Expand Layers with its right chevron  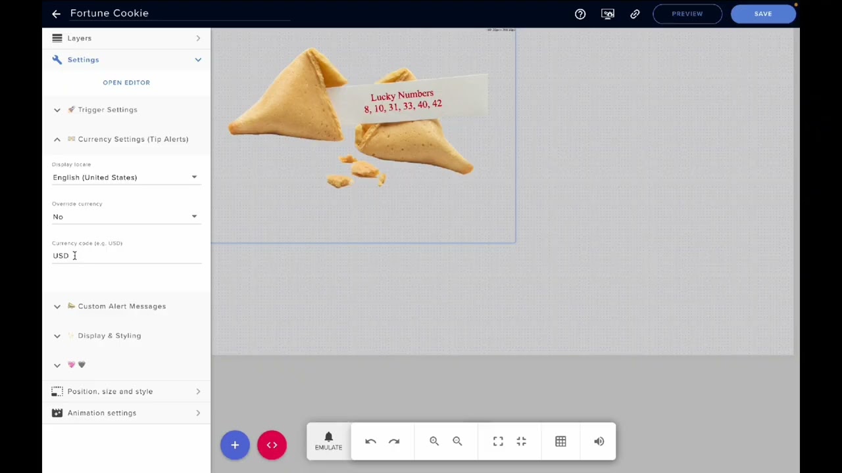point(198,38)
